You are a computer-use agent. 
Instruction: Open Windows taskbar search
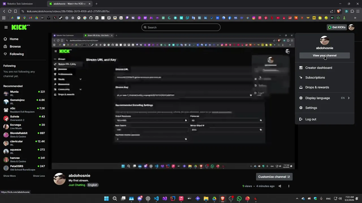[115, 198]
